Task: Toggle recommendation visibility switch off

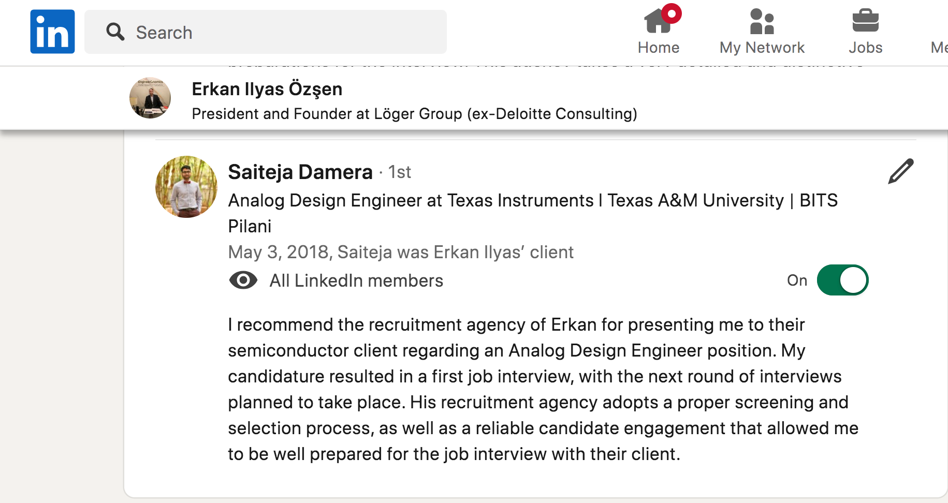Action: point(842,280)
